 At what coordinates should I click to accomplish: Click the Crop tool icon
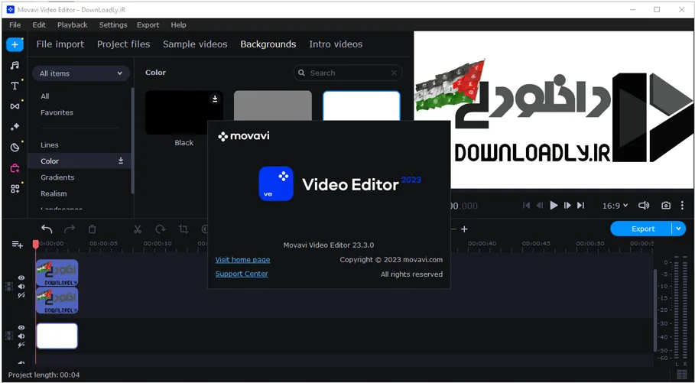[x=183, y=229]
